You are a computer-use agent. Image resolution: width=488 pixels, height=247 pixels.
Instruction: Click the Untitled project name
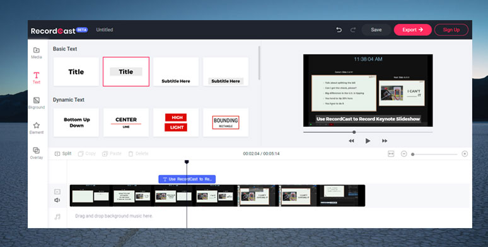pyautogui.click(x=105, y=30)
